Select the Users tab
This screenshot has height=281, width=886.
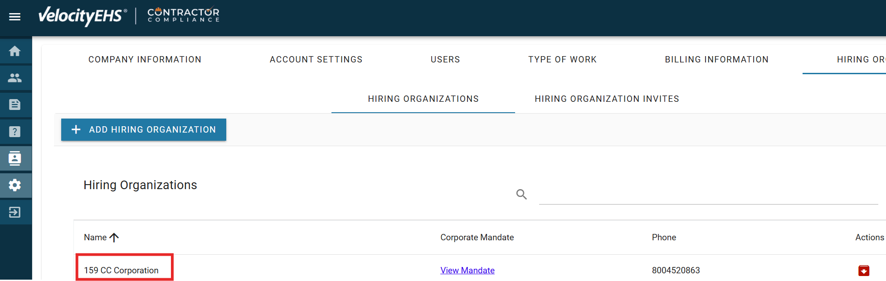coord(445,60)
